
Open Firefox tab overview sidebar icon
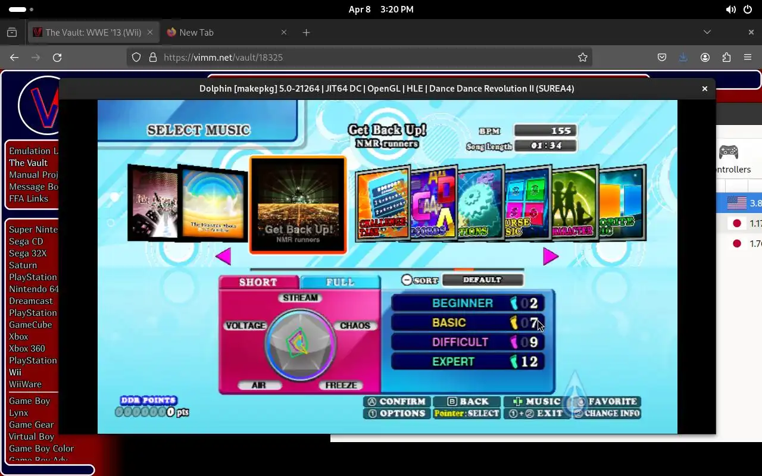[x=12, y=32]
